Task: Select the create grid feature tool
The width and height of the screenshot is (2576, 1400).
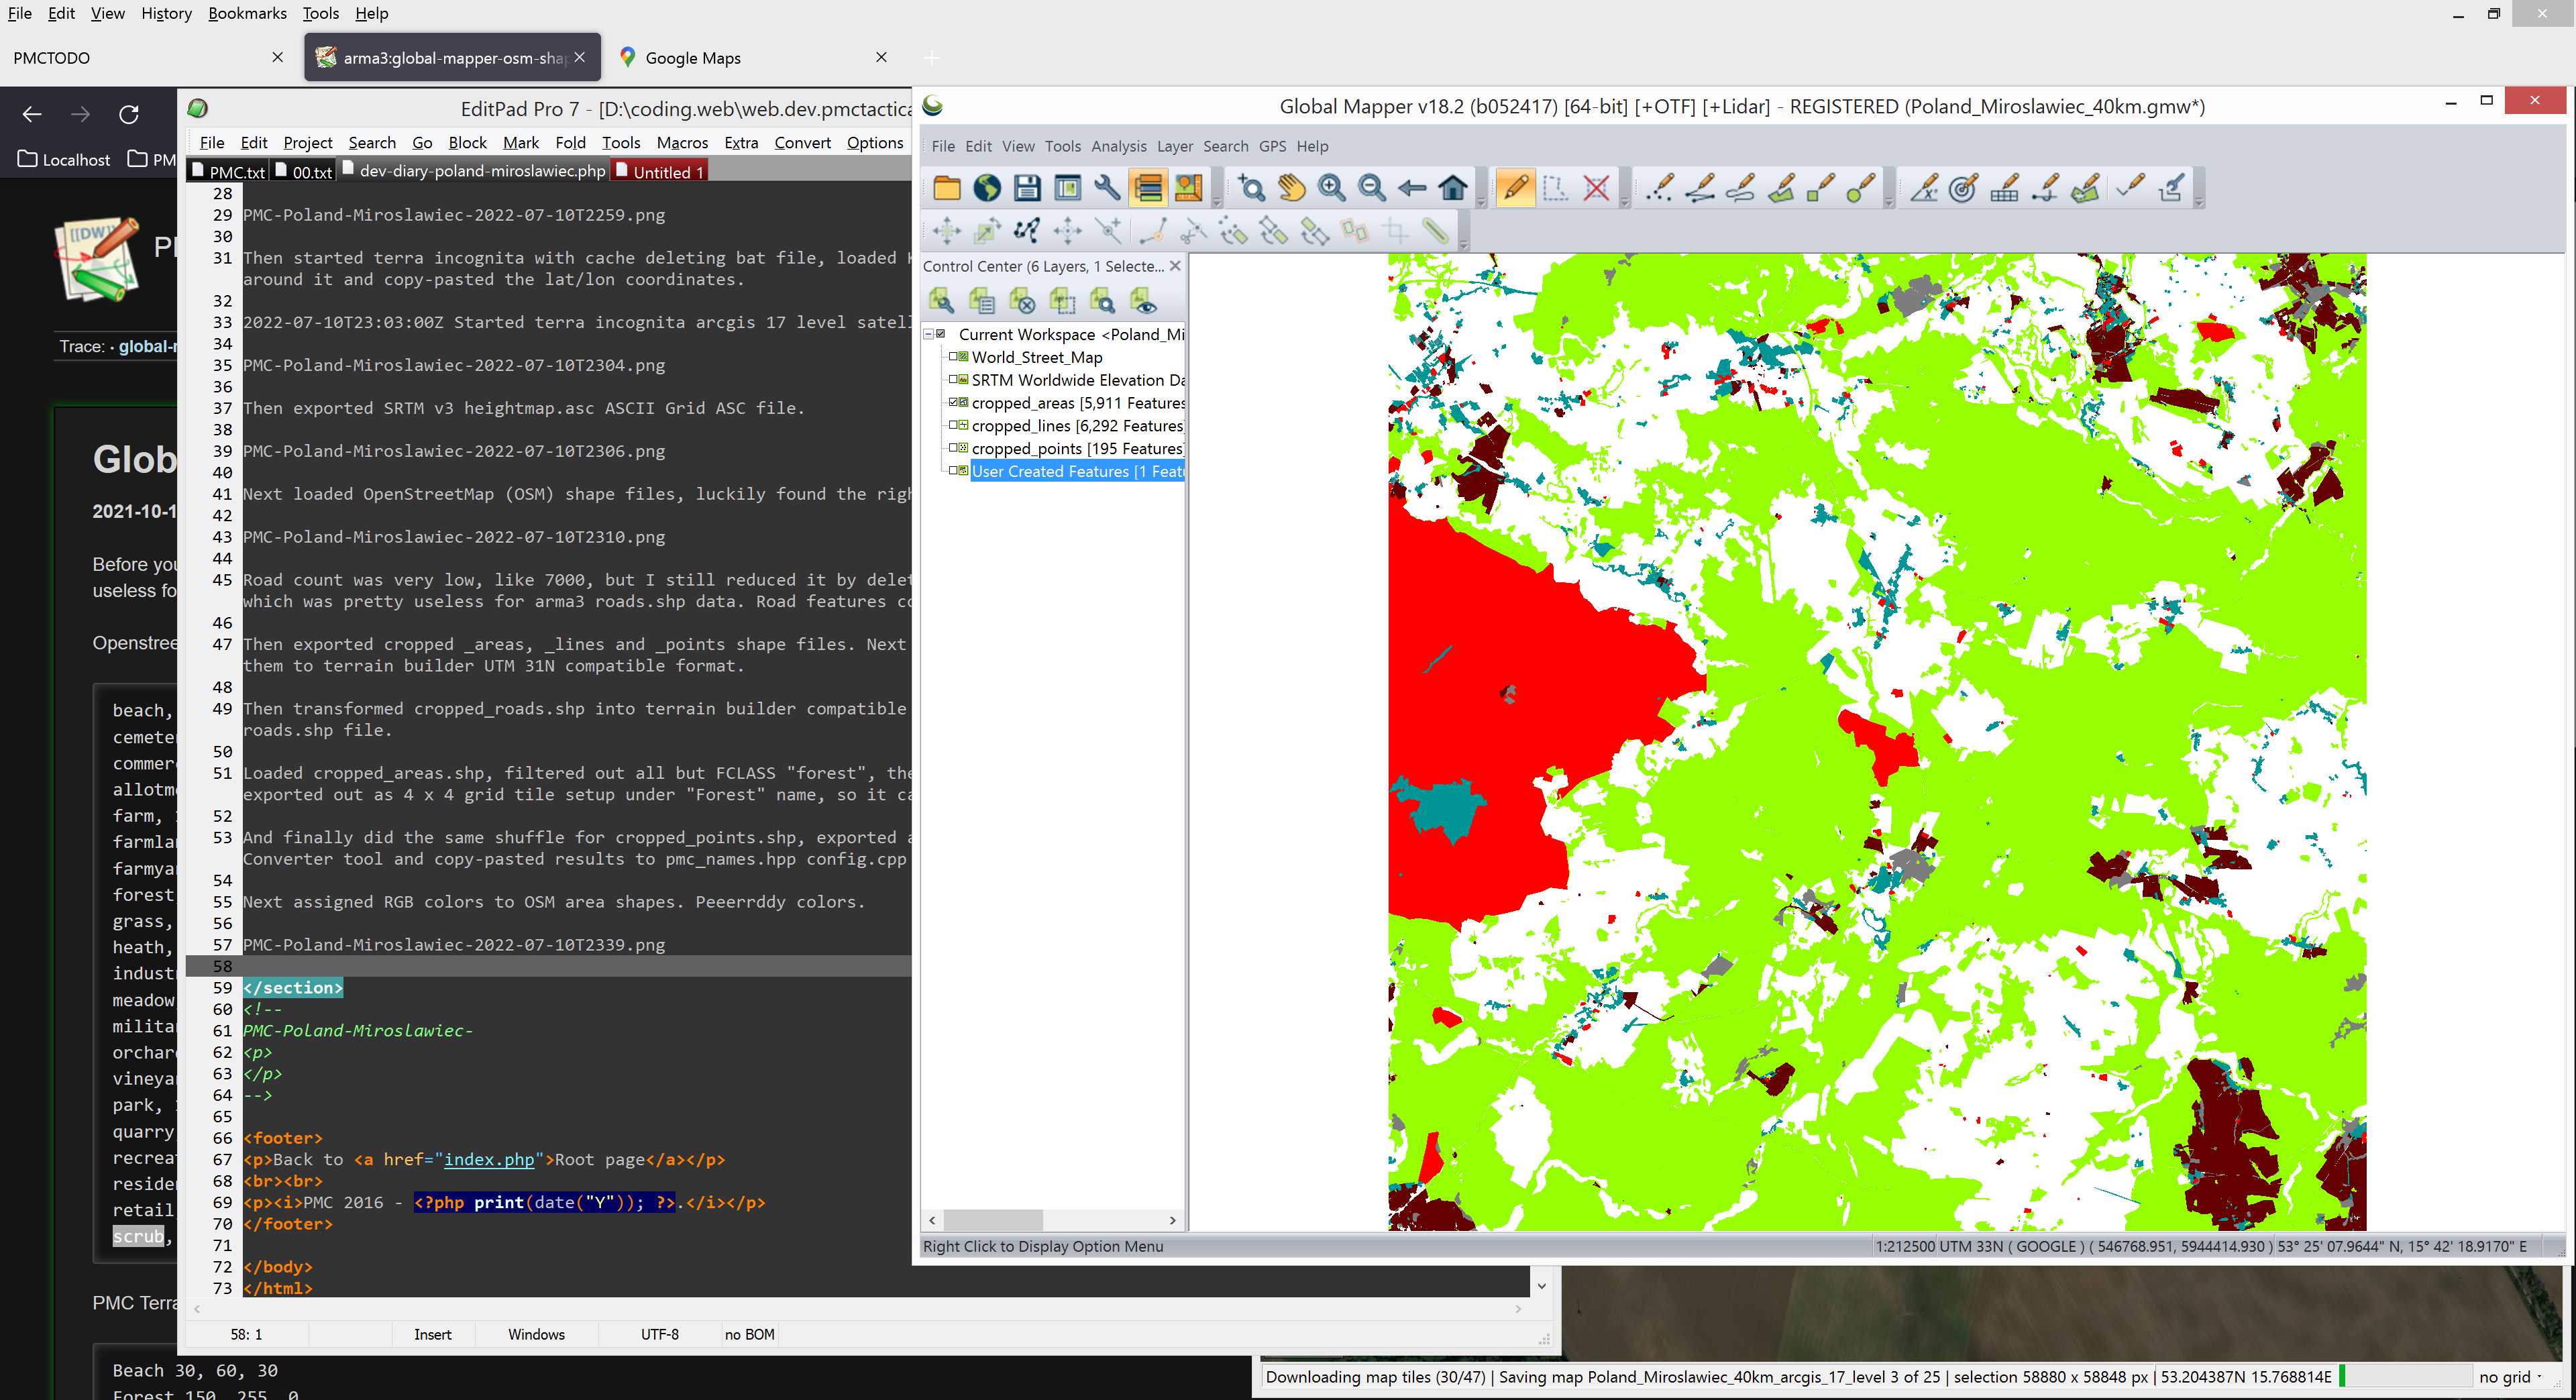Action: tap(2004, 187)
